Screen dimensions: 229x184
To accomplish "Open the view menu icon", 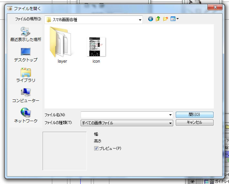I will (174, 19).
